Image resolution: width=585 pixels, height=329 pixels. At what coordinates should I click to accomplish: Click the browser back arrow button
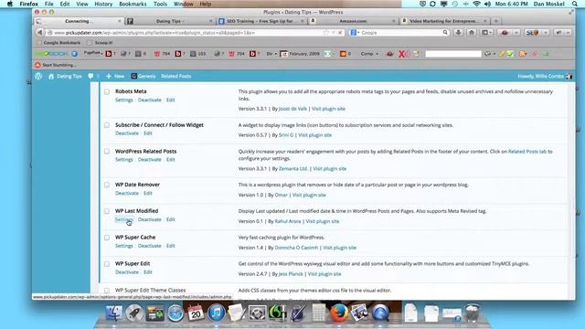(39, 33)
